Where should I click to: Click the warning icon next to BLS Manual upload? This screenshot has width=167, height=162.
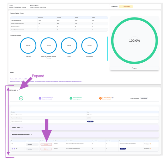pos(150,144)
